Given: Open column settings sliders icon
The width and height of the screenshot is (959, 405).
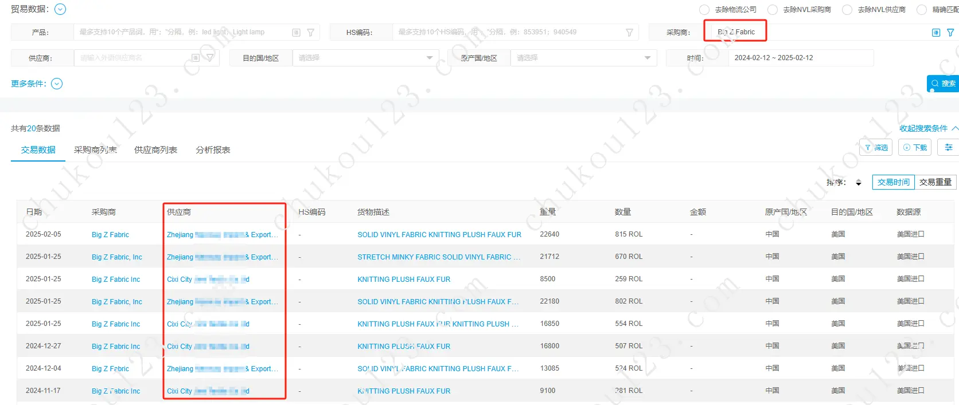Looking at the screenshot, I should pos(949,148).
